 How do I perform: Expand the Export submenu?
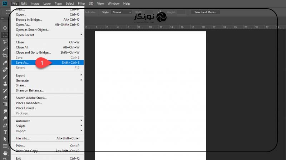point(48,75)
